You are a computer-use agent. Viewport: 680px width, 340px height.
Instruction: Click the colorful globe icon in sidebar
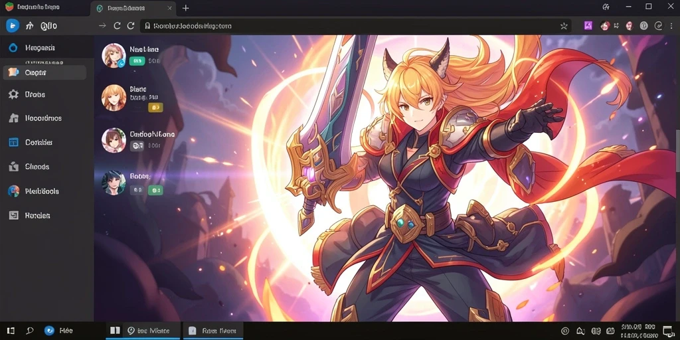click(13, 191)
